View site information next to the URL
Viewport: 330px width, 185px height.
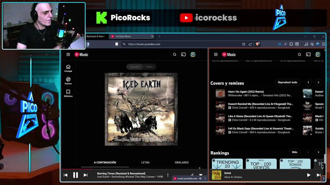pos(124,44)
